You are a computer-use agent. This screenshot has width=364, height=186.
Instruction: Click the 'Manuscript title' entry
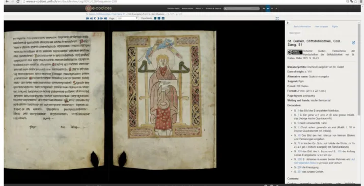coord(316,67)
